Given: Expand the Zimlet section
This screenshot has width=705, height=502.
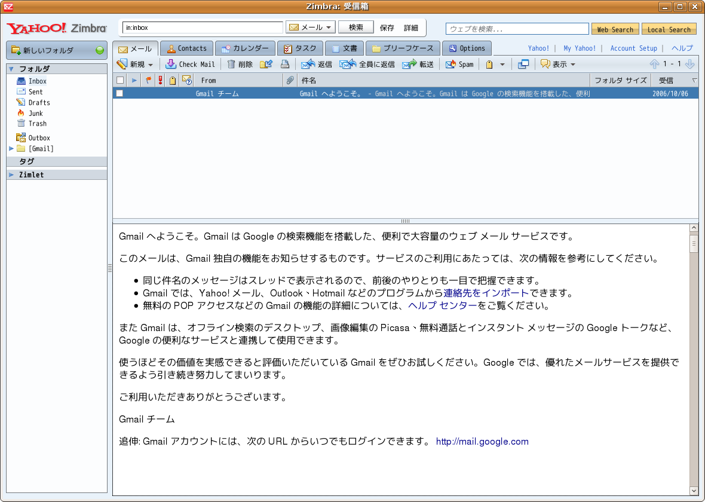Looking at the screenshot, I should tap(11, 175).
